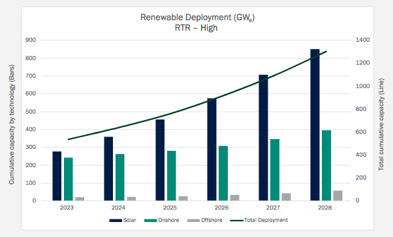393x237 pixels.
Task: Click the 2025 Onshore bar
Action: point(172,176)
